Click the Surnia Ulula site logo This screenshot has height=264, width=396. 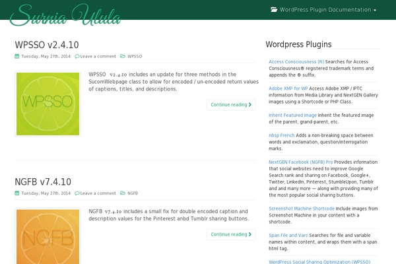(65, 15)
